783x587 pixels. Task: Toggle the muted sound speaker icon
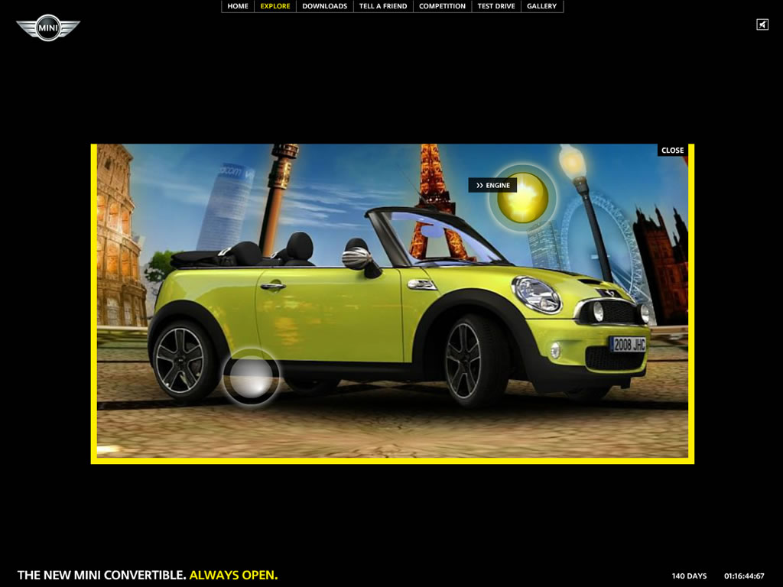pos(762,24)
